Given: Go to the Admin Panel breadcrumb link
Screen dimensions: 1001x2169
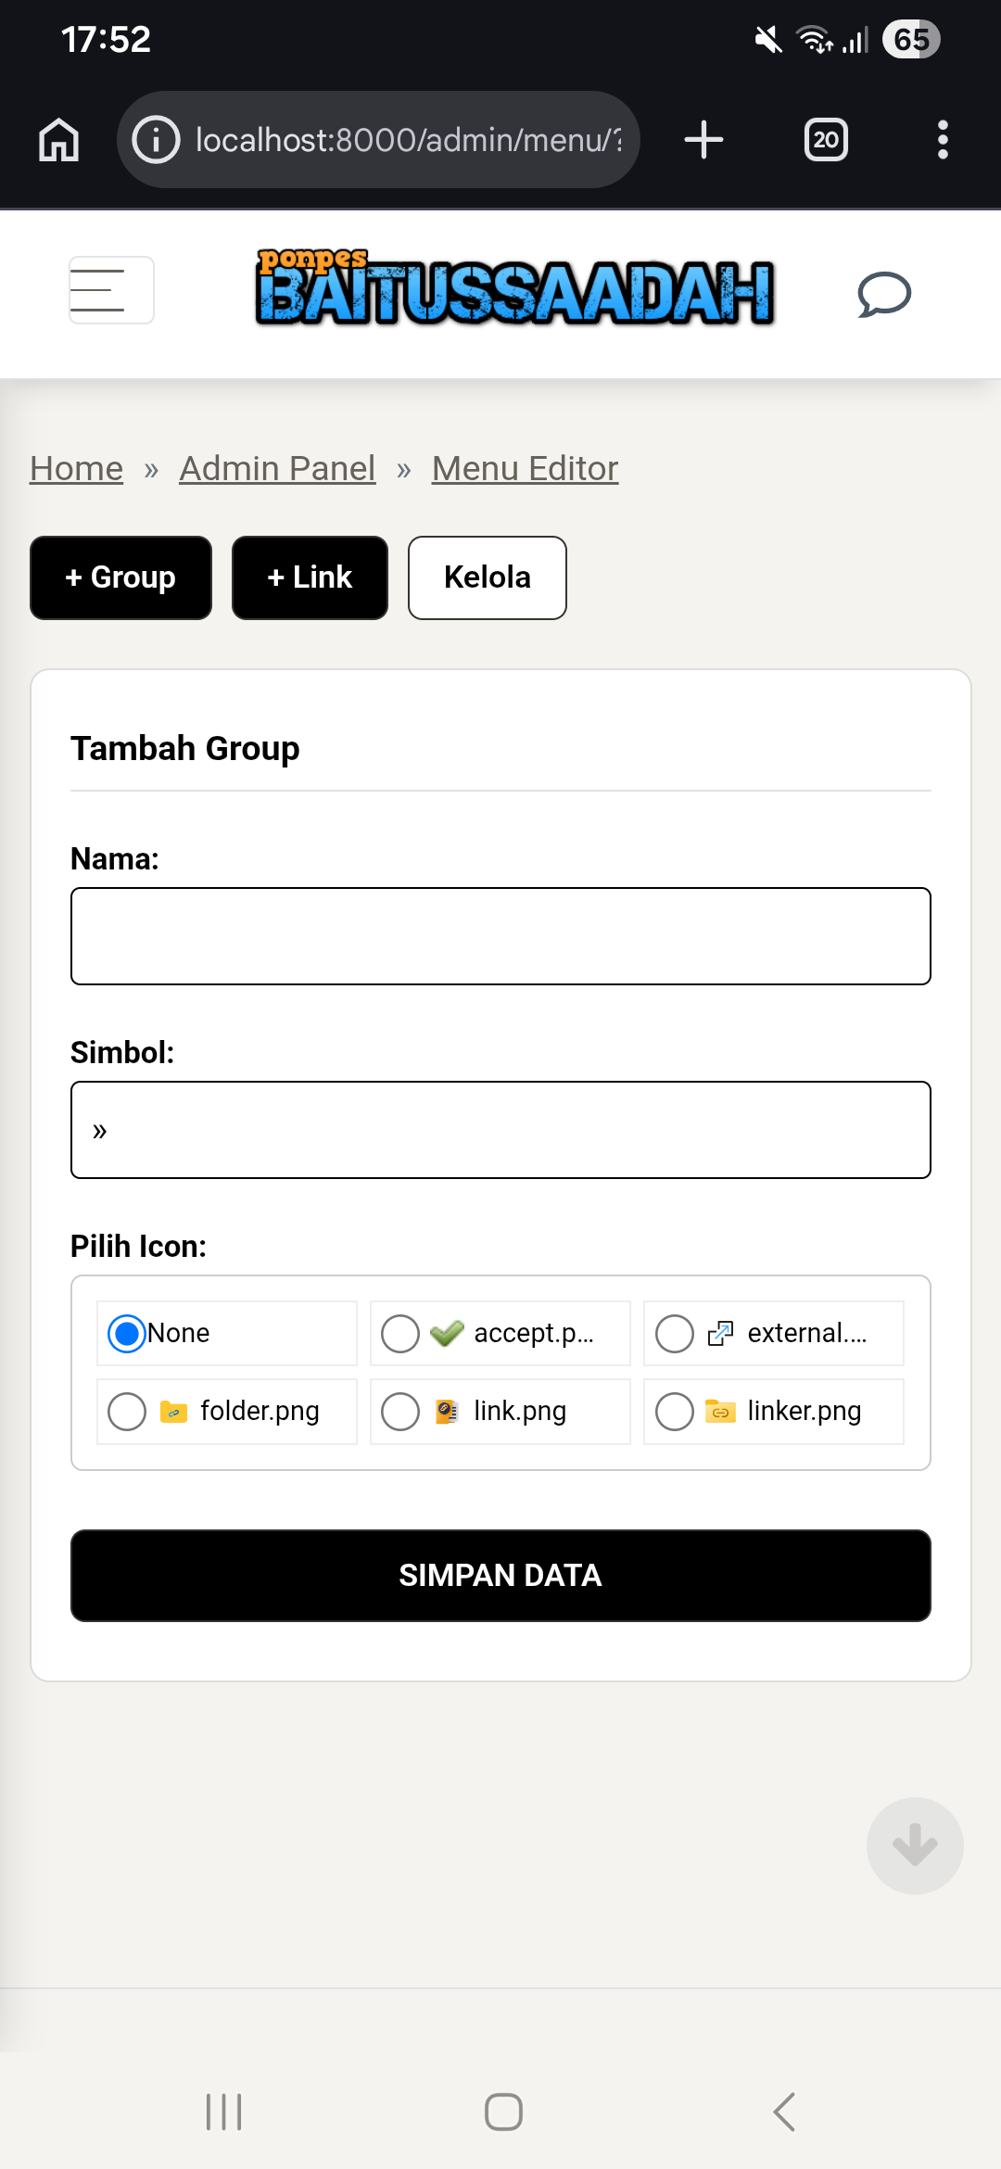Looking at the screenshot, I should [x=277, y=469].
